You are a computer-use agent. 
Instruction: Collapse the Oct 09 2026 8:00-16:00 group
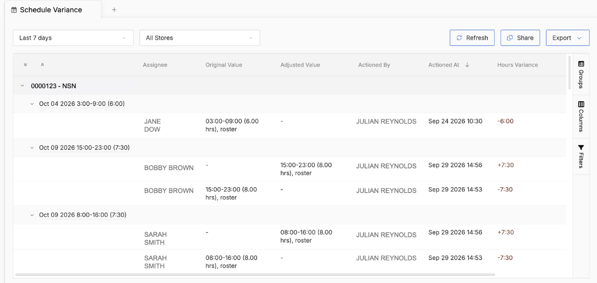32,215
